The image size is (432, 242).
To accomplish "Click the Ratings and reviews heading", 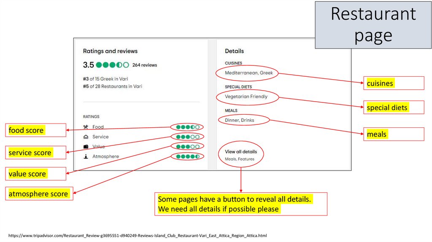I will pos(110,51).
